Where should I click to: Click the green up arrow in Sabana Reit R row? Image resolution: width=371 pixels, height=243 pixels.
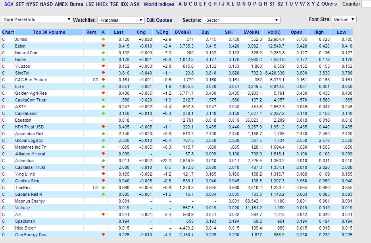pos(103,194)
